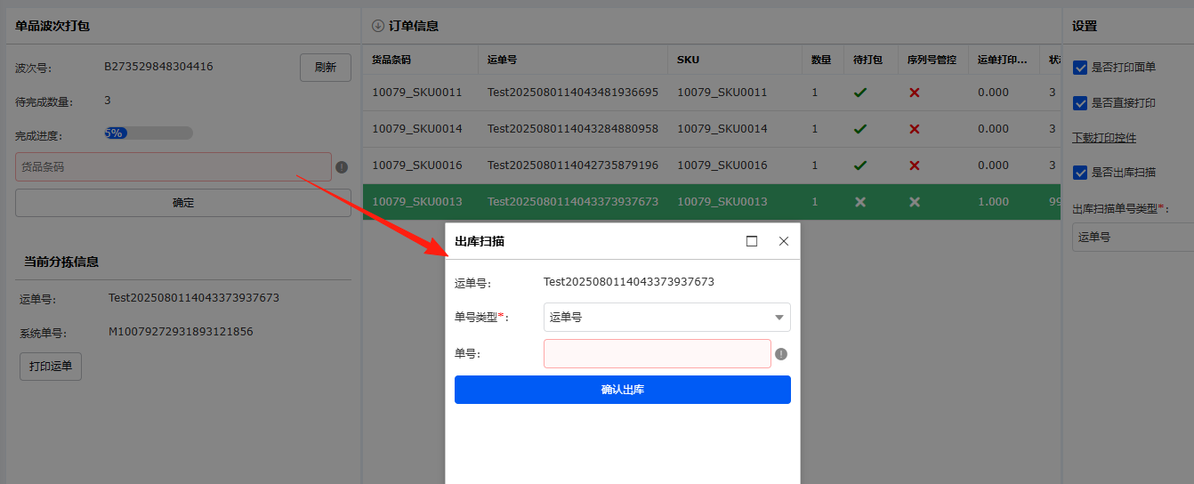Click the SKU column header

688,60
